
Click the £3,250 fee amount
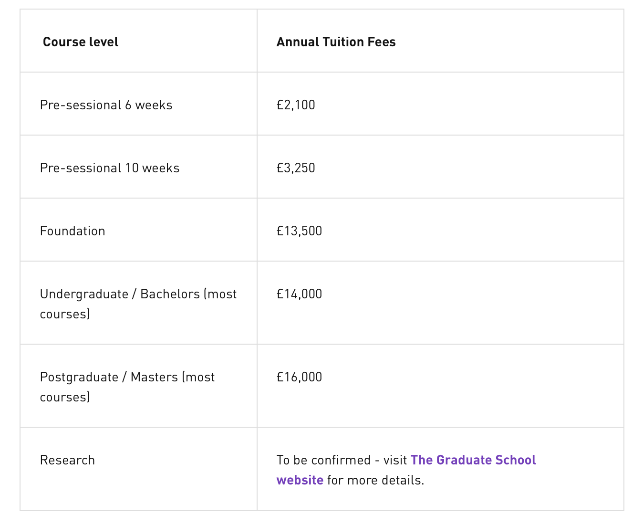(296, 168)
